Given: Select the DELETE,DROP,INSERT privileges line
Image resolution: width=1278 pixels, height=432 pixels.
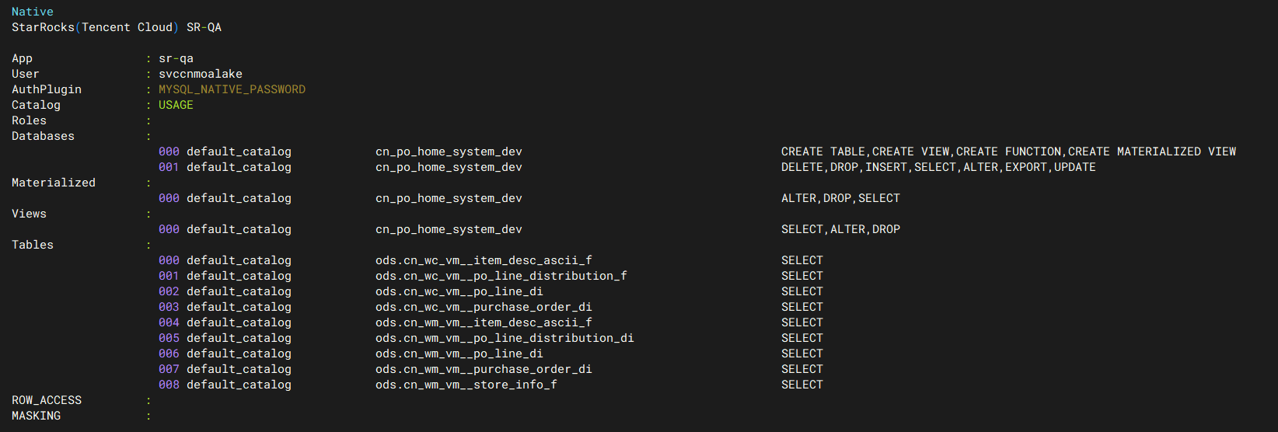Looking at the screenshot, I should coord(938,167).
